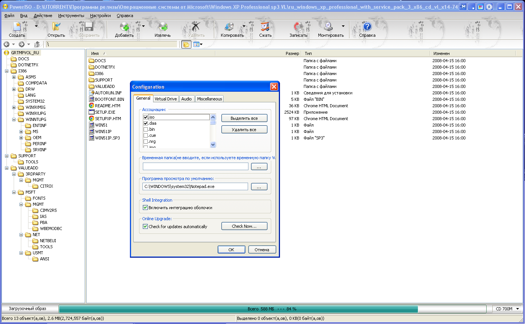The width and height of the screenshot is (525, 324).
Task: Open Справка help icon in toolbar
Action: [x=367, y=27]
